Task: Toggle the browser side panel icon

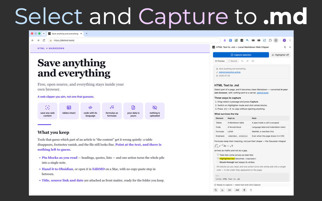Action: [x=276, y=40]
